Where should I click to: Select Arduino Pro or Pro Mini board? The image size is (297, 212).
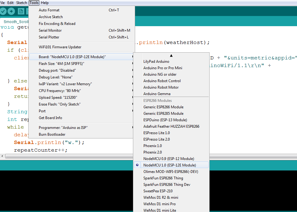pyautogui.click(x=171, y=68)
